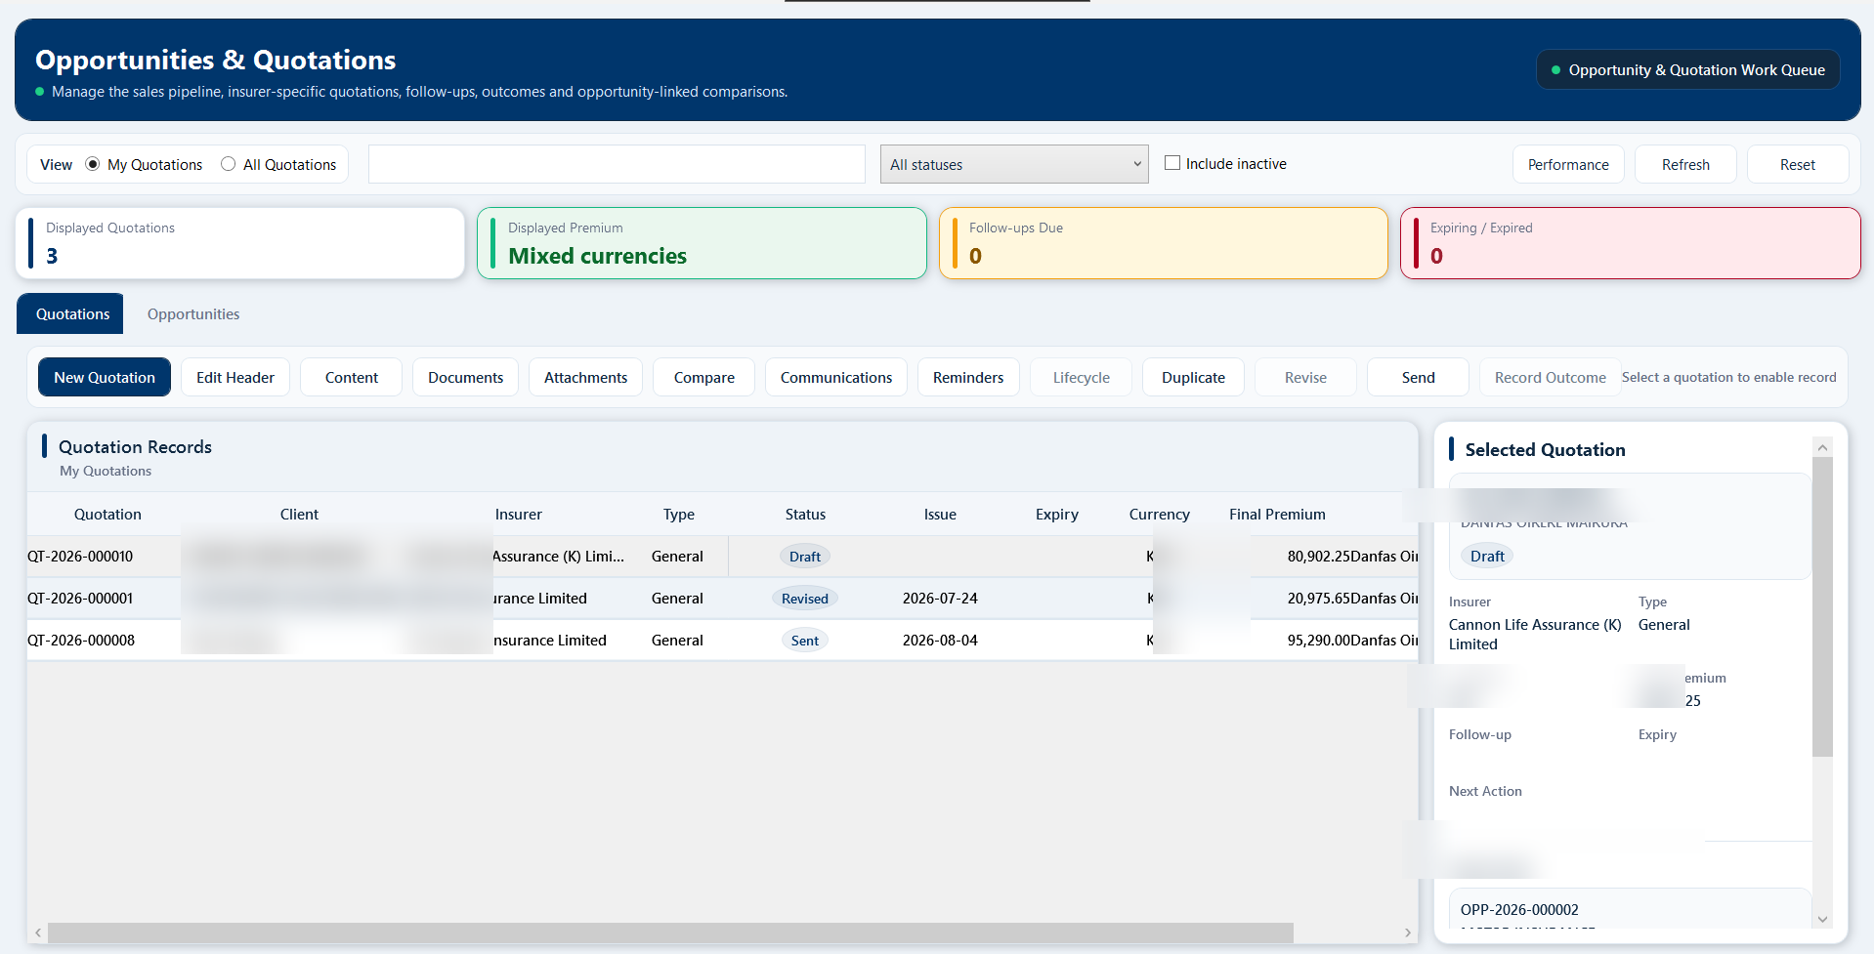This screenshot has width=1874, height=954.
Task: Click the Selected Quotation panel scroll-up arrow
Action: coord(1822,447)
